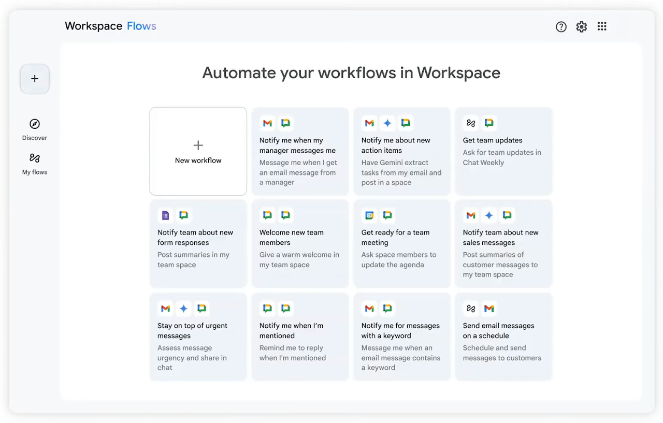Open the Workspace Flows home link
663x423 pixels.
110,26
